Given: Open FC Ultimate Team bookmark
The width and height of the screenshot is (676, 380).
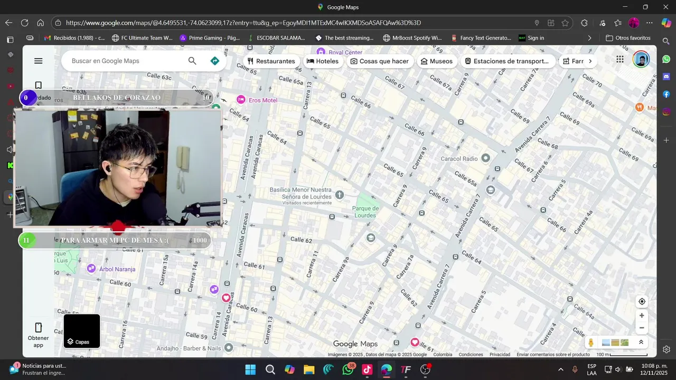Looking at the screenshot, I should 142,38.
